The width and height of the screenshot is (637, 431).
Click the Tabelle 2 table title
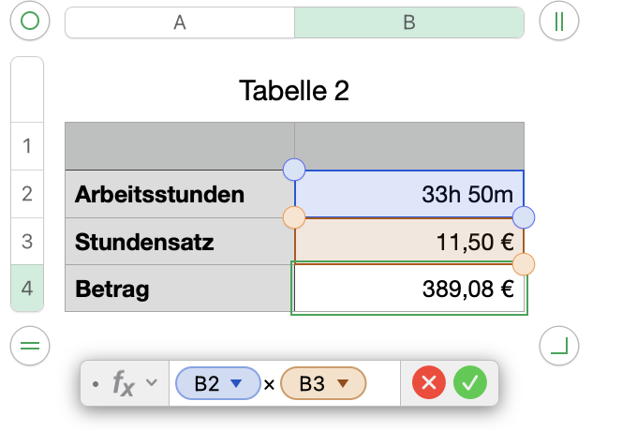[294, 91]
